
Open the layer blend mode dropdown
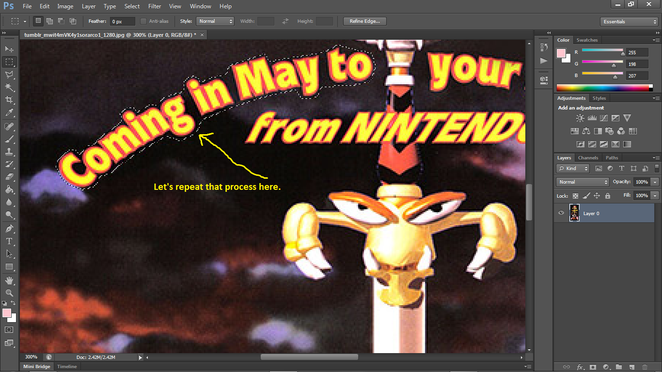(583, 182)
